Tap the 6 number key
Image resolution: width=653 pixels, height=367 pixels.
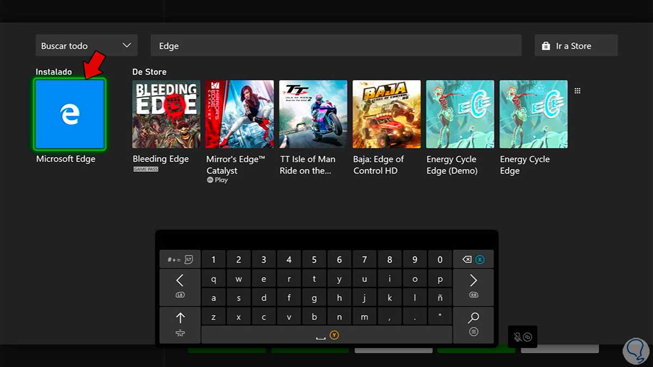coord(340,259)
